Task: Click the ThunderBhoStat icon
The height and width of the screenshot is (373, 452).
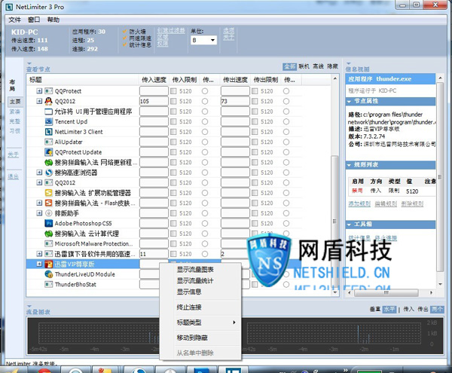Action: pyautogui.click(x=49, y=285)
